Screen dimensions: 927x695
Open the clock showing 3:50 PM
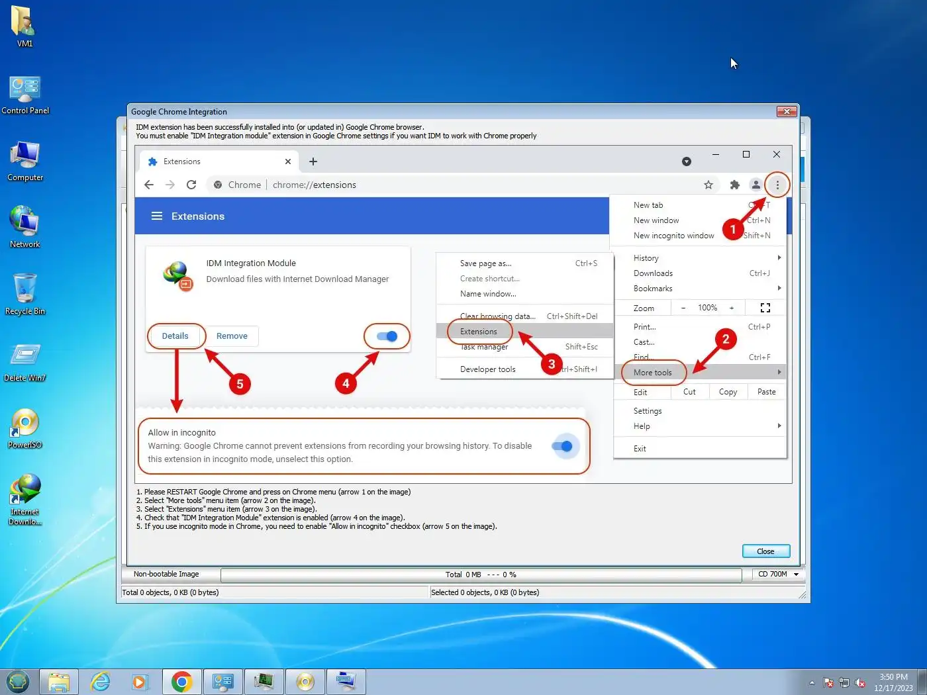tap(893, 682)
